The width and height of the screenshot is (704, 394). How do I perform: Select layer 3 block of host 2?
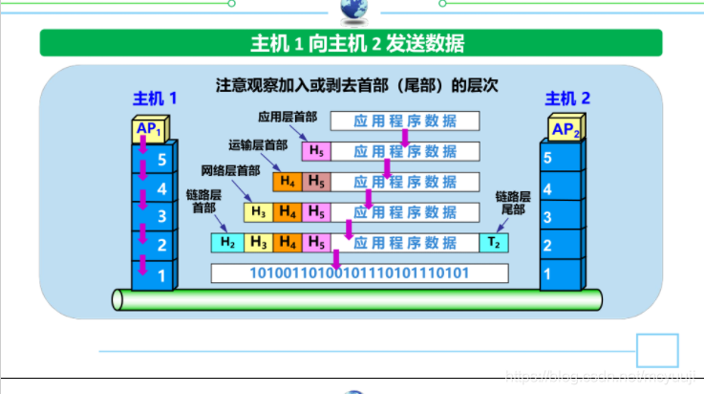(563, 215)
